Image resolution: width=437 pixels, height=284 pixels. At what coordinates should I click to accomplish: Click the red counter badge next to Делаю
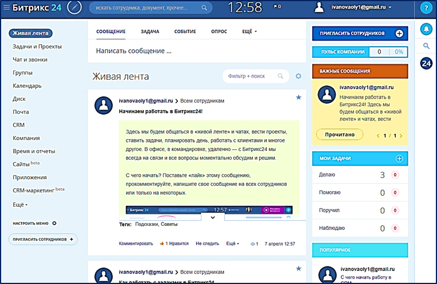point(395,175)
